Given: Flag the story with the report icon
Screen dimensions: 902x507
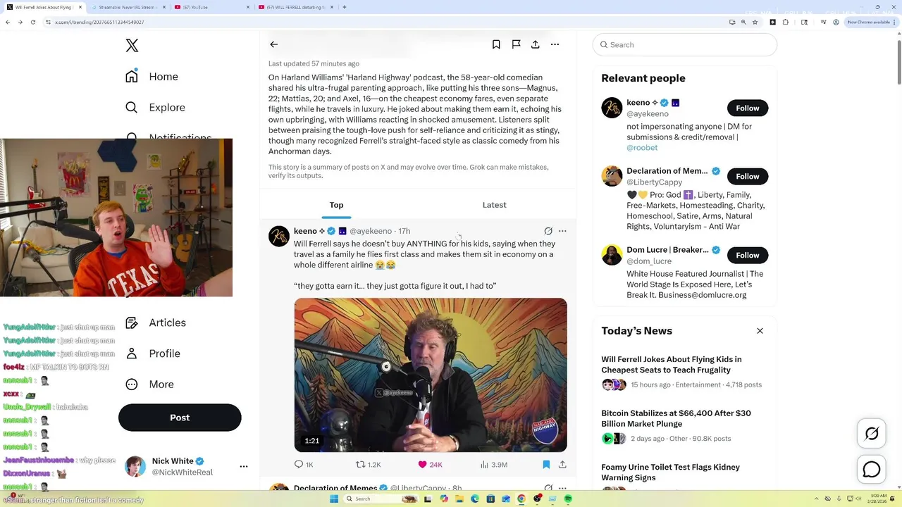Looking at the screenshot, I should [516, 44].
